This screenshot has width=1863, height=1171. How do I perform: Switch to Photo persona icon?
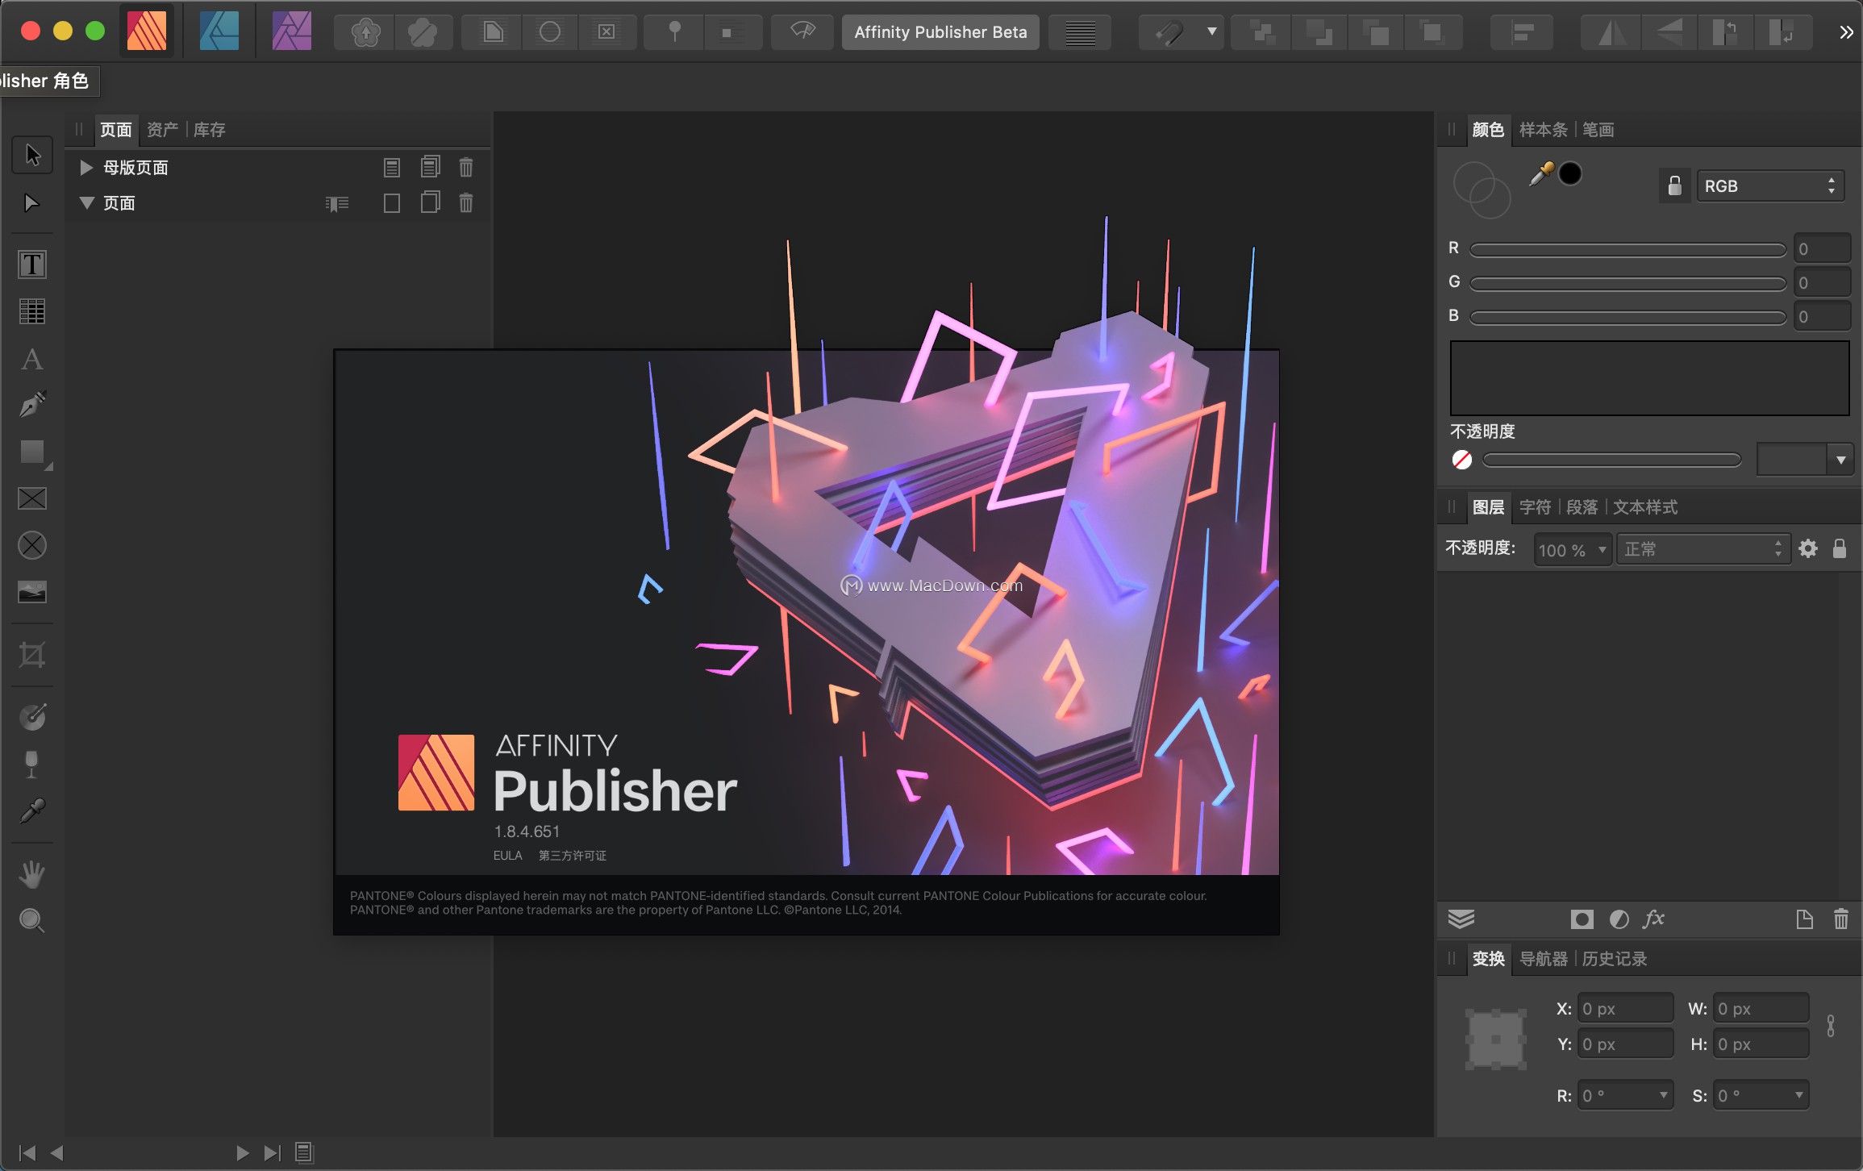[x=292, y=31]
